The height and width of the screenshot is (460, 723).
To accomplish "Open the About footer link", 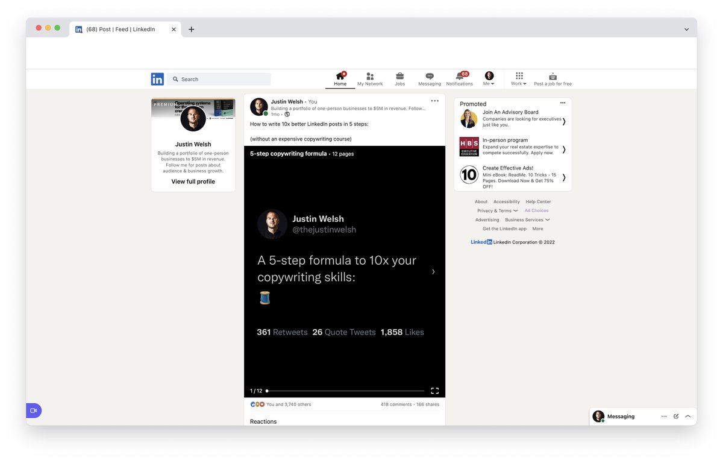I will (x=481, y=202).
